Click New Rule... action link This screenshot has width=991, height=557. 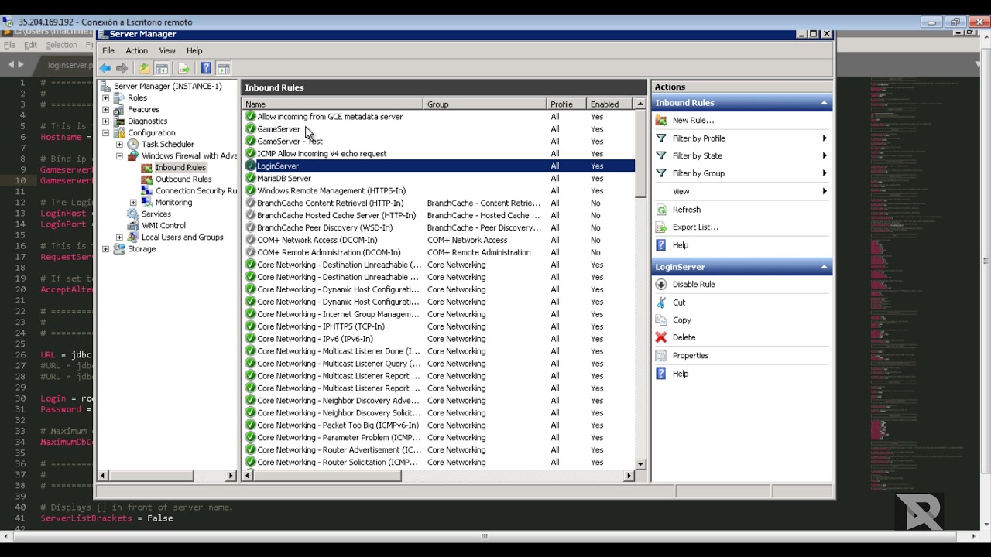693,120
